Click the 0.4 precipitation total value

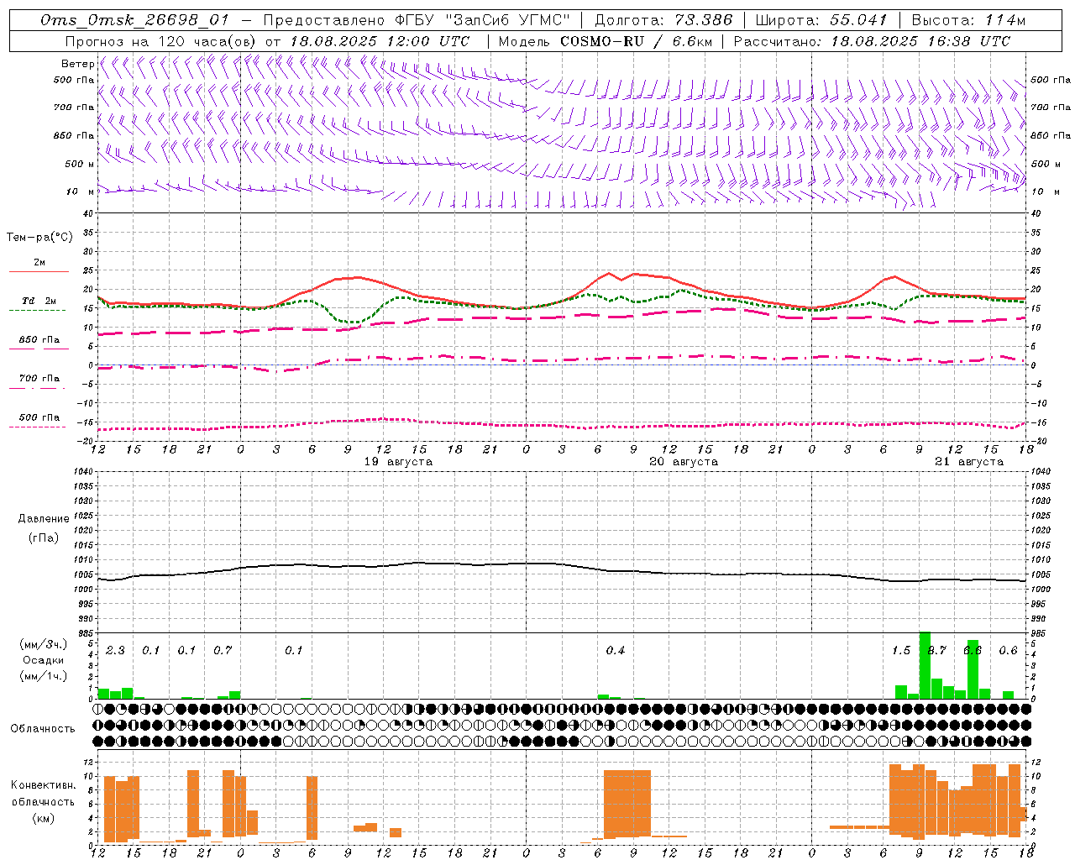click(x=616, y=650)
